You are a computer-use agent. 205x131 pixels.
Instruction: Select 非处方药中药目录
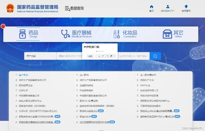[149, 96]
